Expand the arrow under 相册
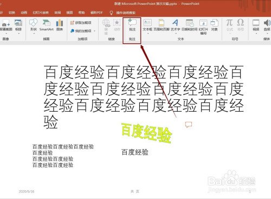271x199 pixels. tap(18, 34)
